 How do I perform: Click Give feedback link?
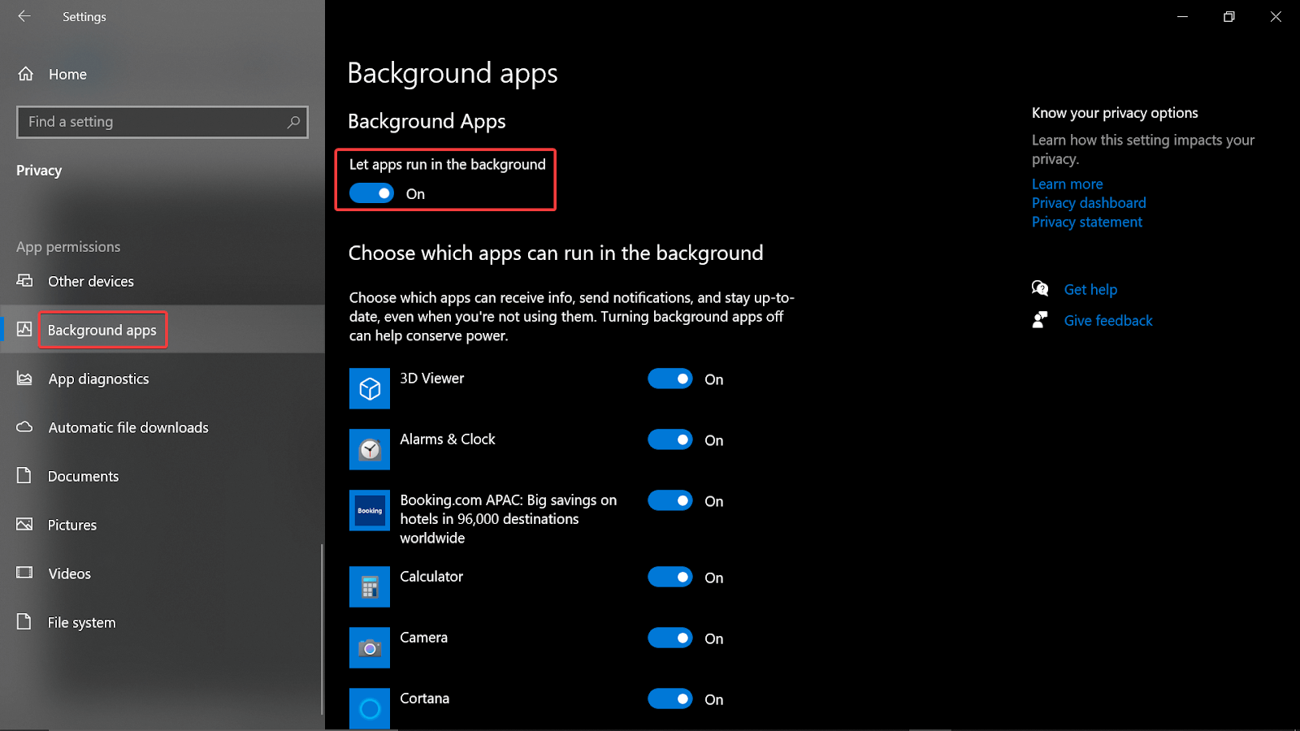1107,321
